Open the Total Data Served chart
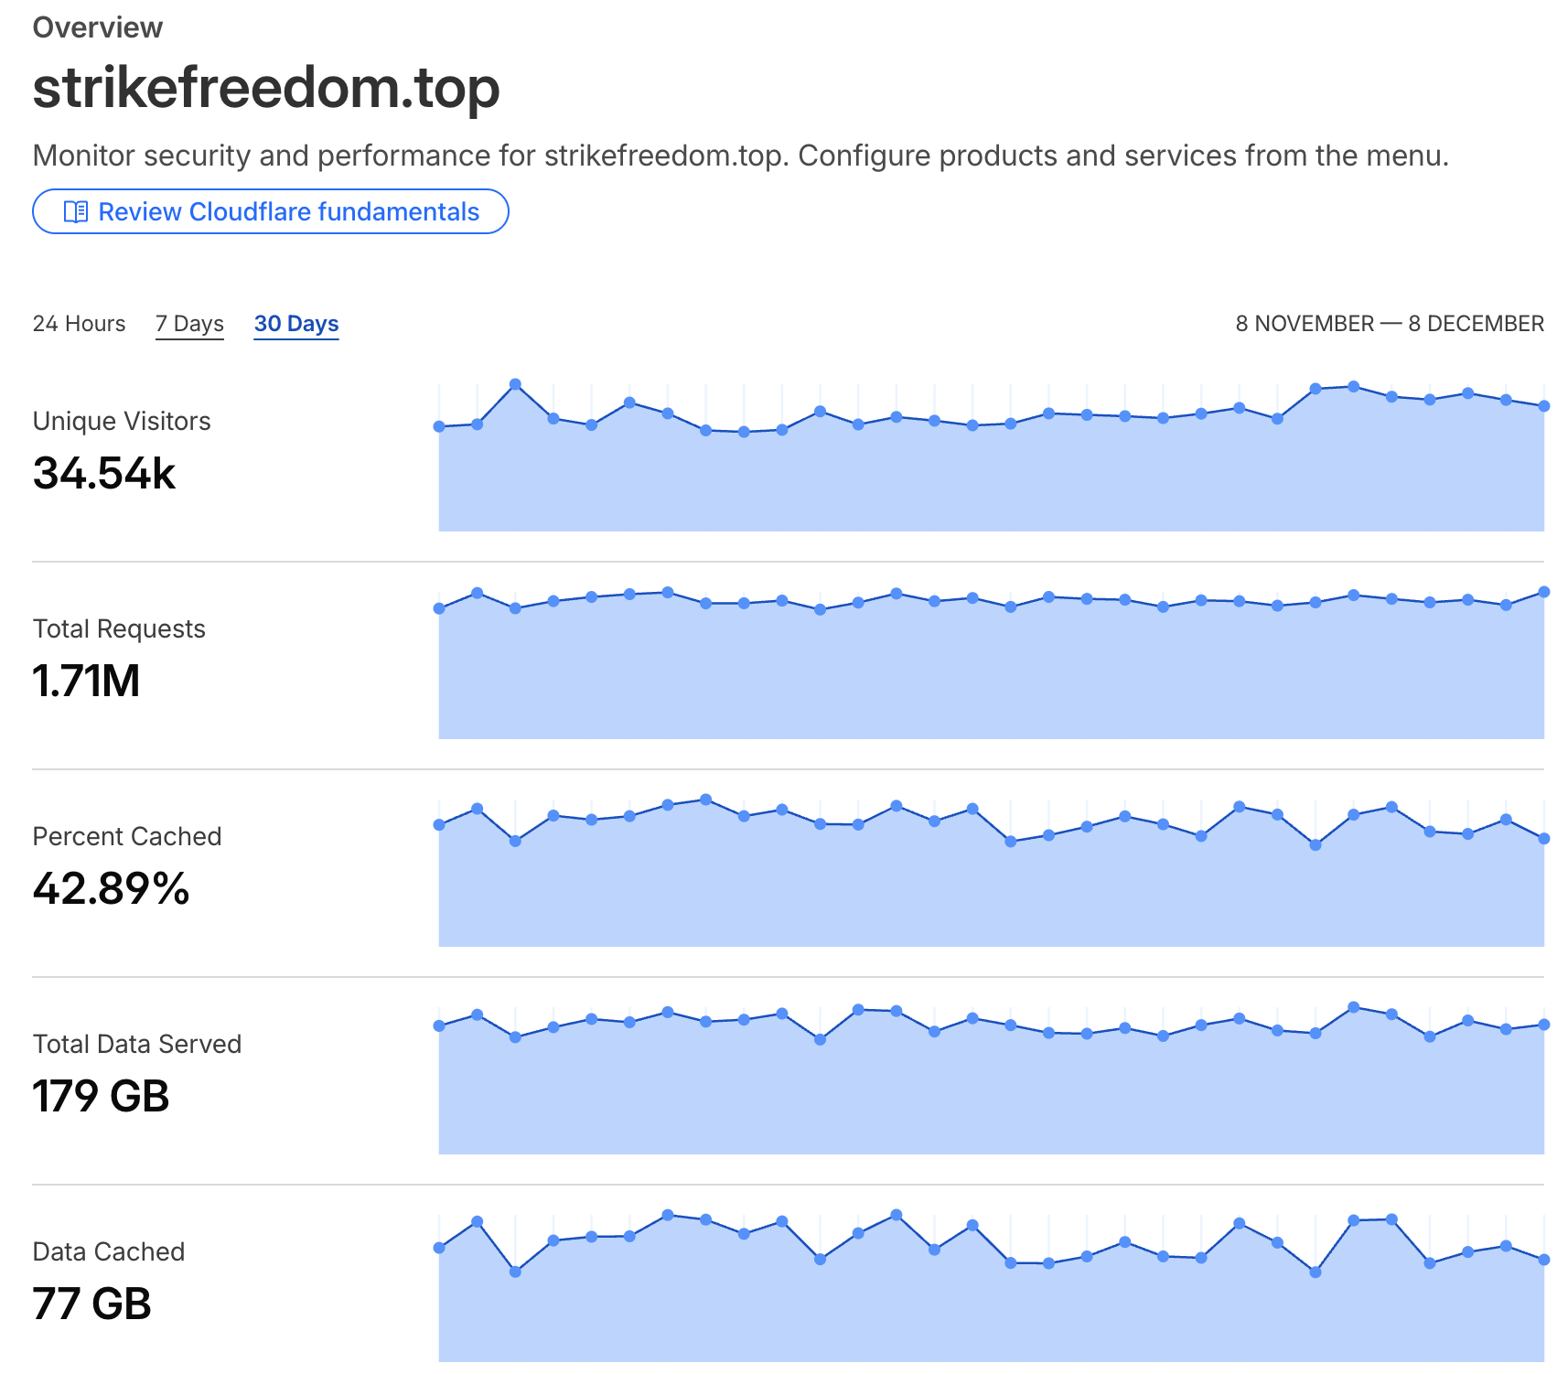This screenshot has width=1557, height=1374. click(991, 1093)
